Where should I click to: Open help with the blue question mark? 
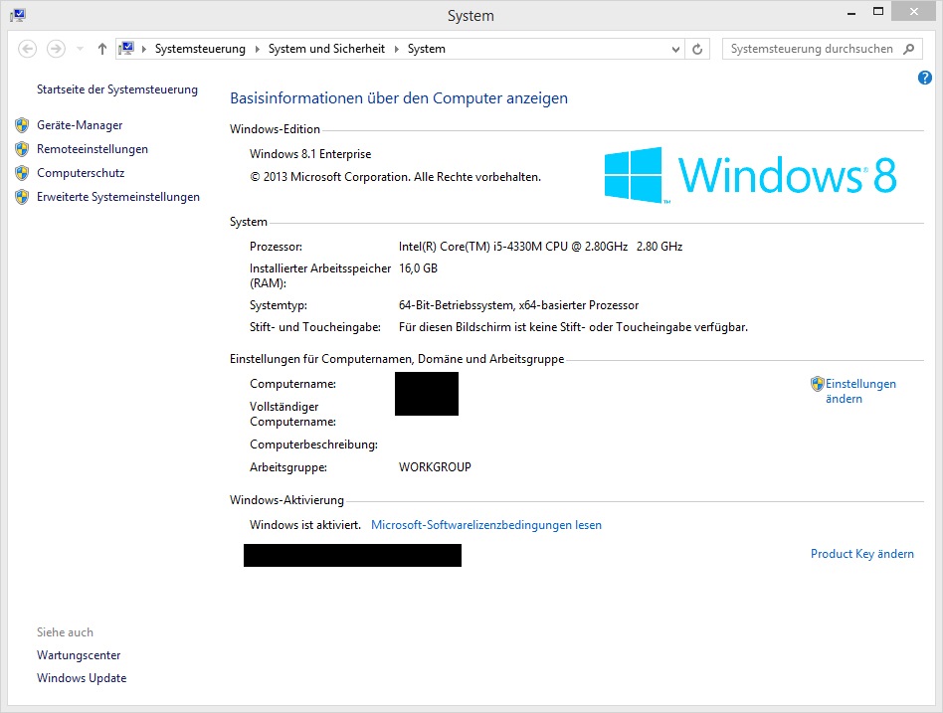(x=925, y=78)
